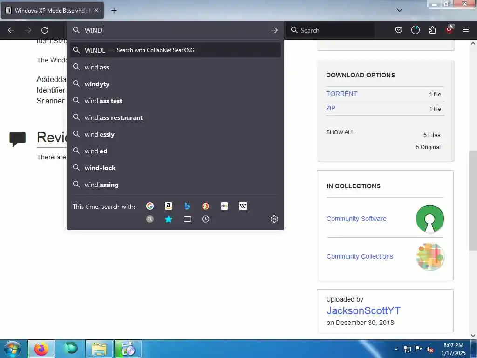Search this time with Google
Viewport: 477px width, 358px height.
[x=150, y=207]
